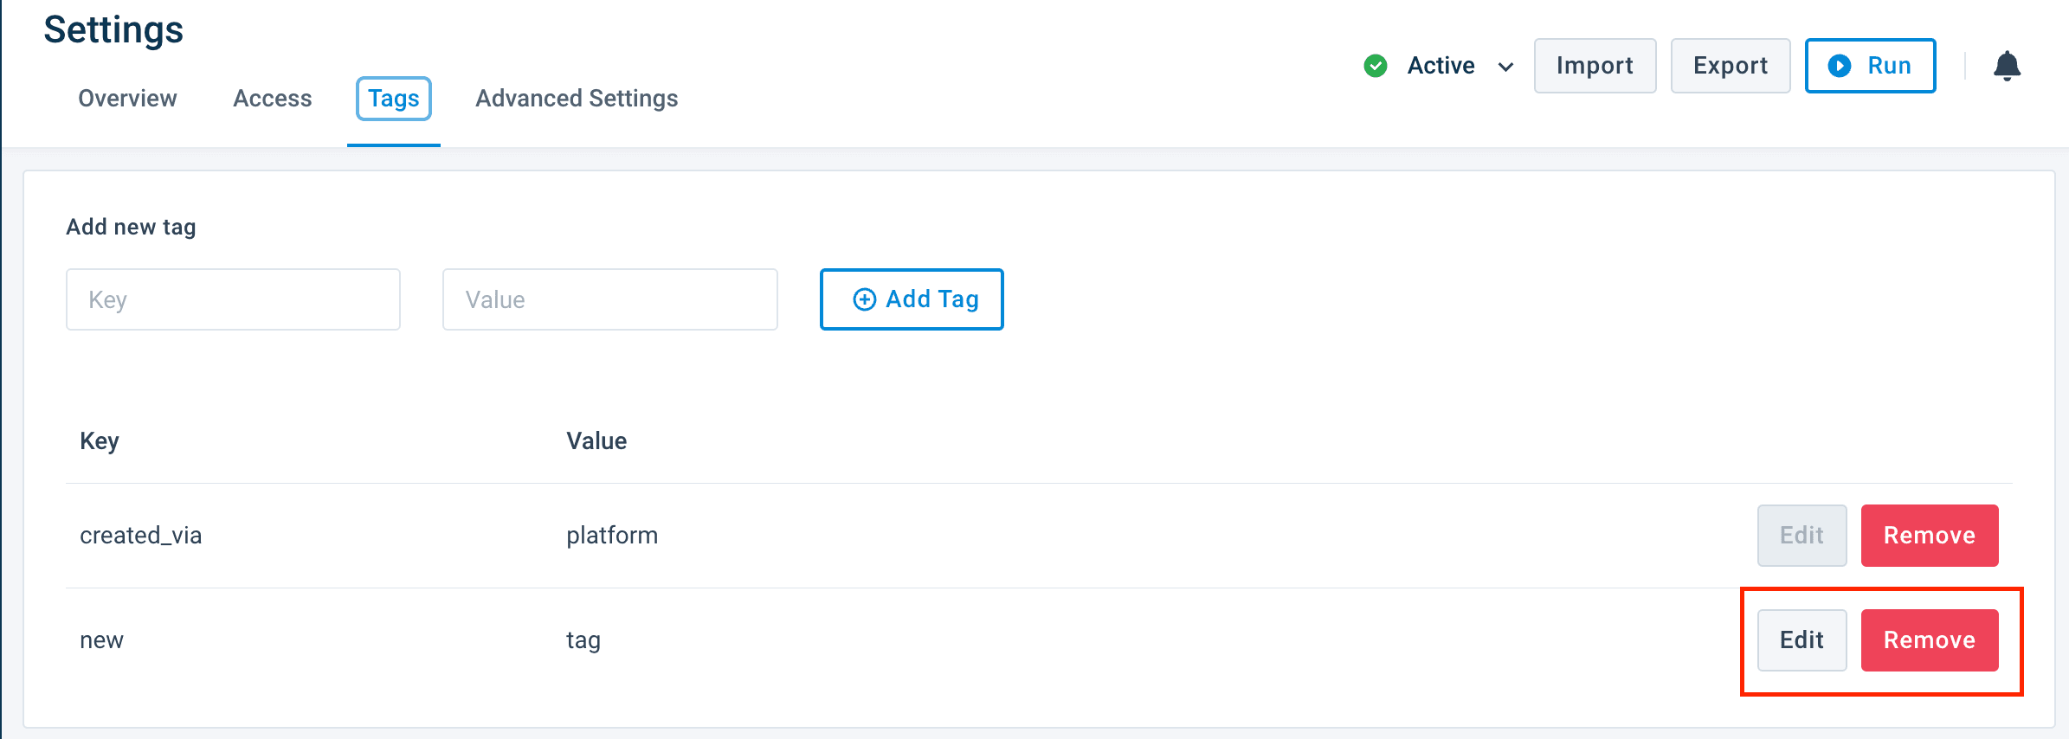Edit the tag with key "new"
The image size is (2069, 739).
[x=1802, y=640]
